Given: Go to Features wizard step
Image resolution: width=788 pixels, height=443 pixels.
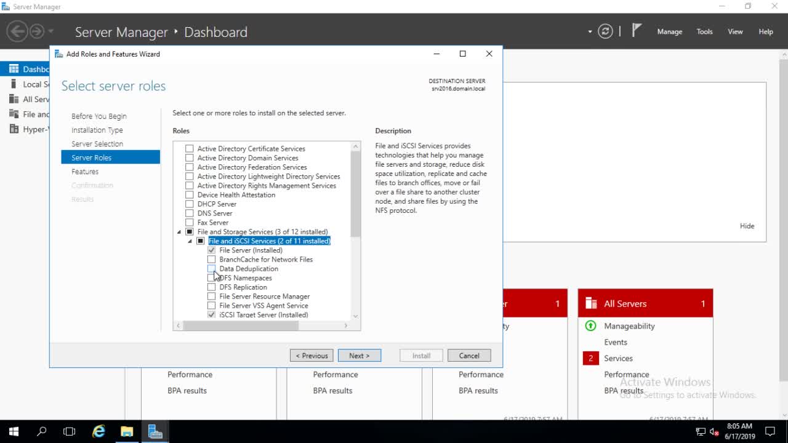Looking at the screenshot, I should point(85,172).
